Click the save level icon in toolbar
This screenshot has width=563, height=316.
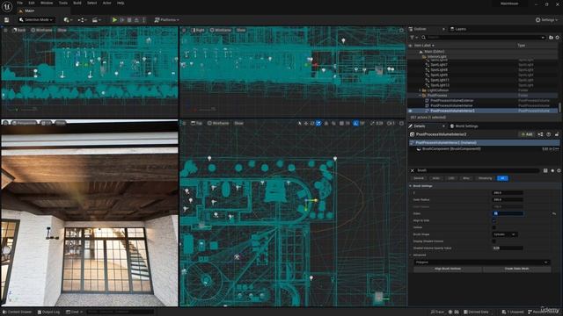6,20
